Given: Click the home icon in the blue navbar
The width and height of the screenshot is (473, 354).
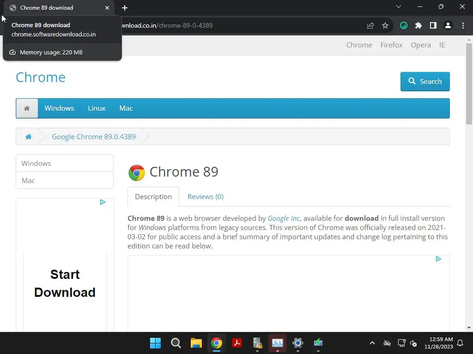Looking at the screenshot, I should coord(27,108).
